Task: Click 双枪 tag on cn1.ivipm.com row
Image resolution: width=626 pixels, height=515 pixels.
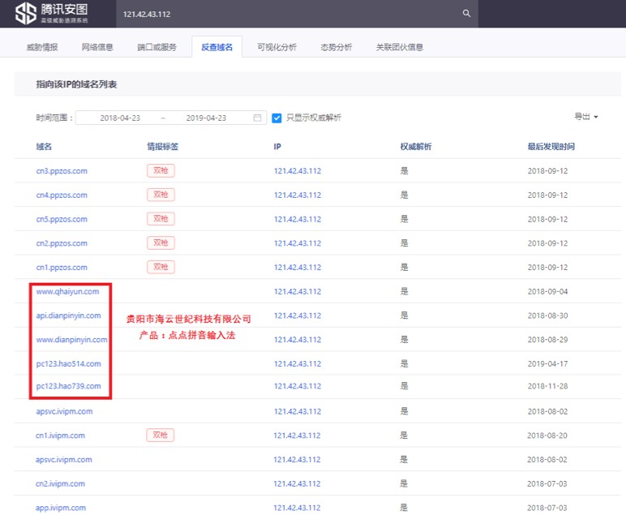Action: click(161, 436)
